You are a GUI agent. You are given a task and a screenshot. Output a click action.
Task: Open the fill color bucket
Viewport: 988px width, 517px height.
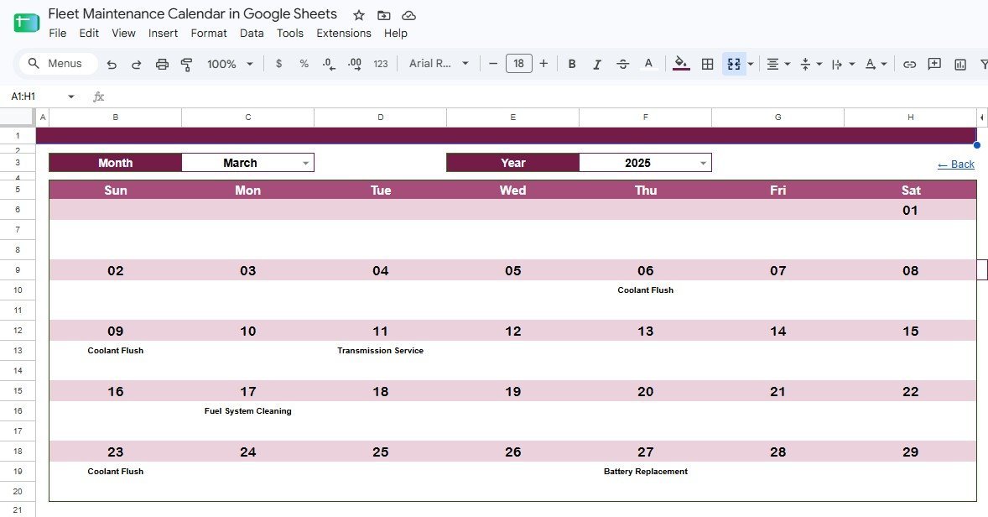click(681, 64)
